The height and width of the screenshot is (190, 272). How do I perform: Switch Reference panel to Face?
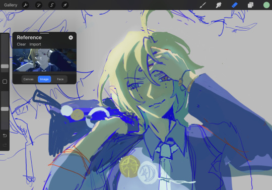pos(60,79)
